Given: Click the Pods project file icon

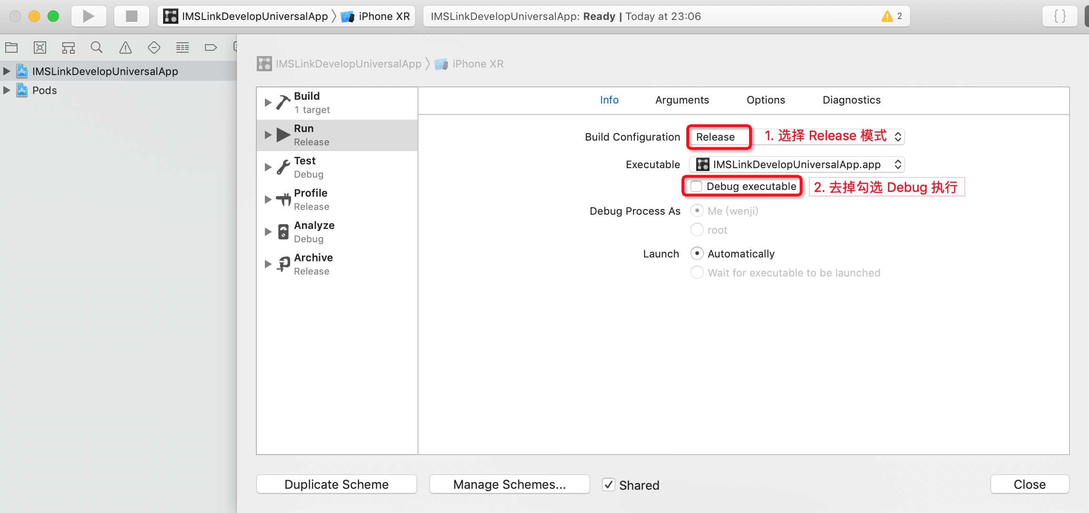Looking at the screenshot, I should pyautogui.click(x=22, y=90).
